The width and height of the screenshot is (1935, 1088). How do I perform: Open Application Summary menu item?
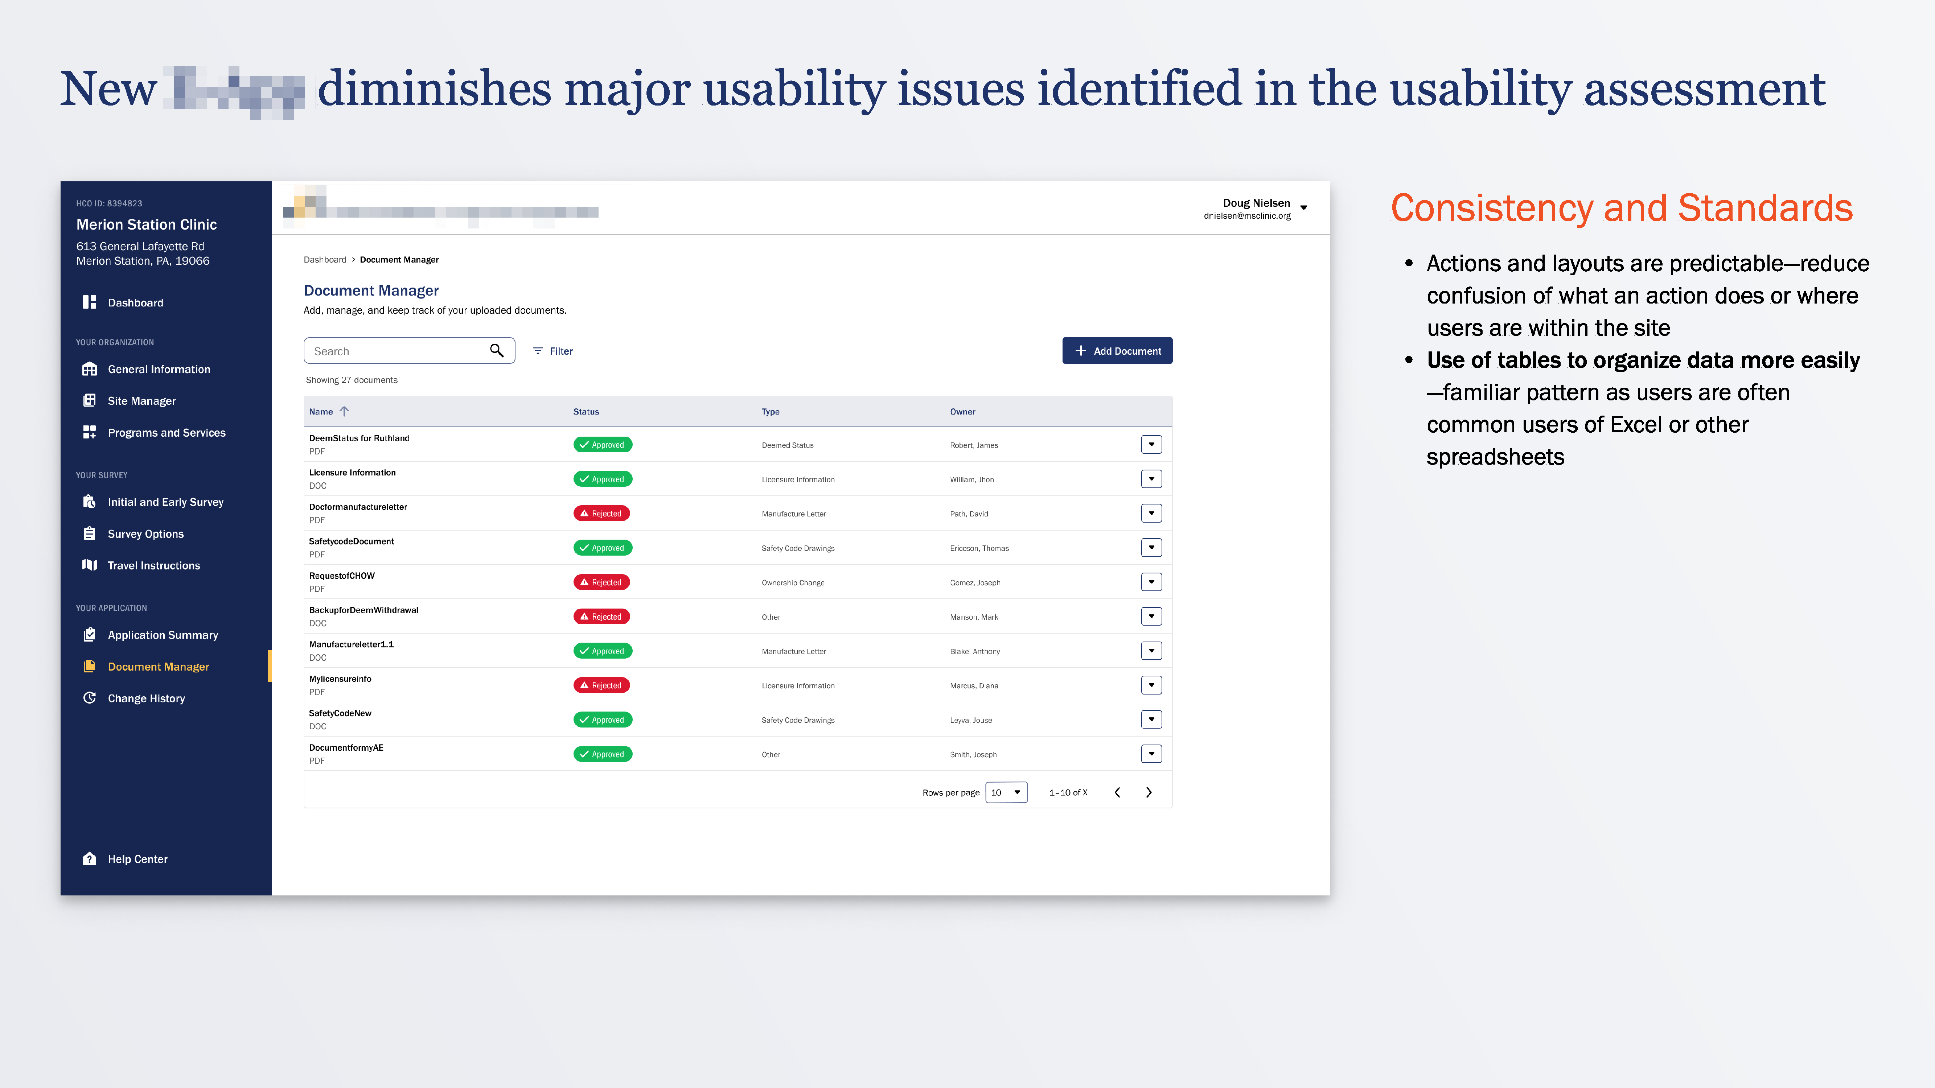163,635
